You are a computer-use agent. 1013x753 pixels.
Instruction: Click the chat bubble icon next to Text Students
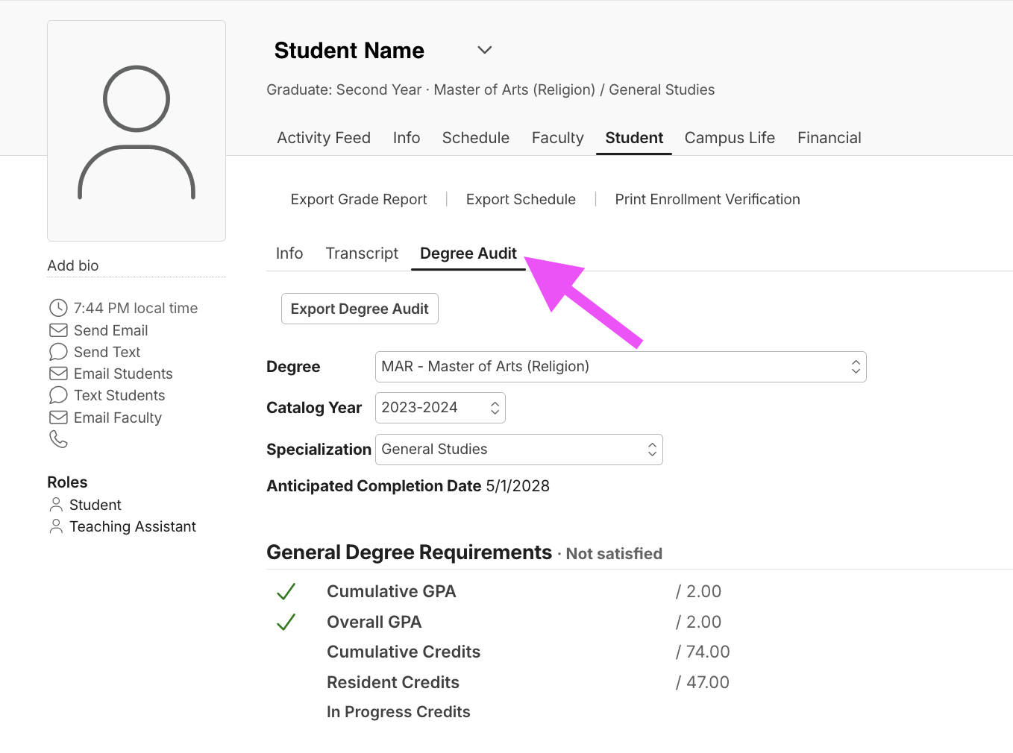pyautogui.click(x=58, y=395)
